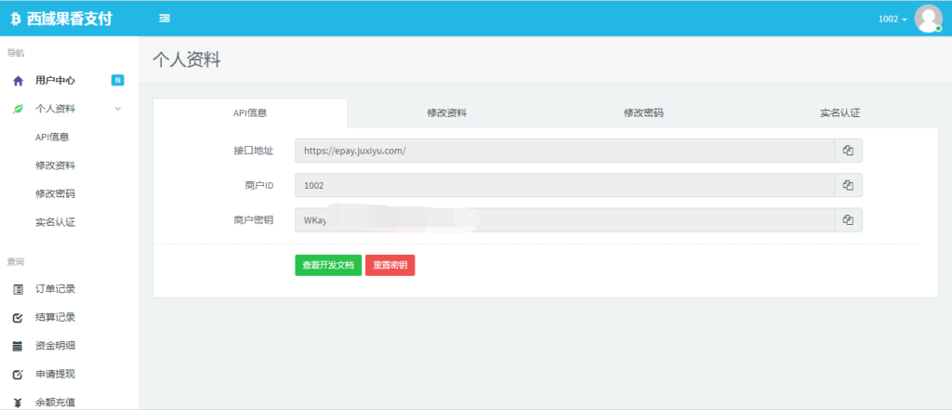The height and width of the screenshot is (410, 952).
Task: Click the 资金明细 calendar icon
Action: pos(18,346)
